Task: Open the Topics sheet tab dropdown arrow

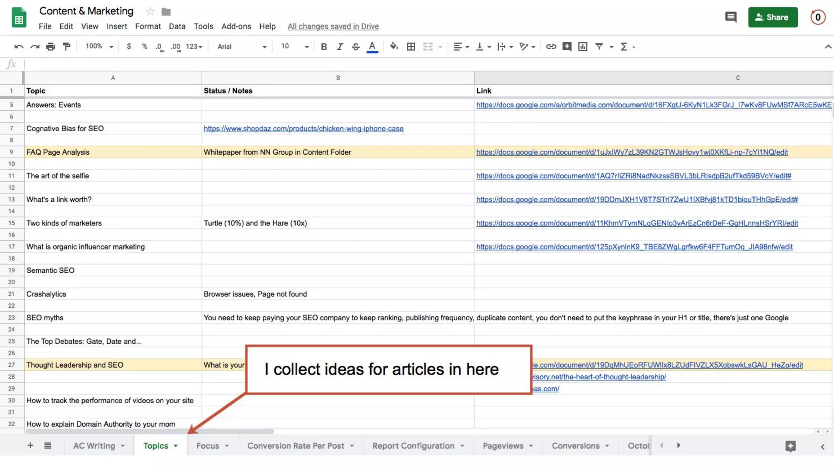Action: click(176, 446)
